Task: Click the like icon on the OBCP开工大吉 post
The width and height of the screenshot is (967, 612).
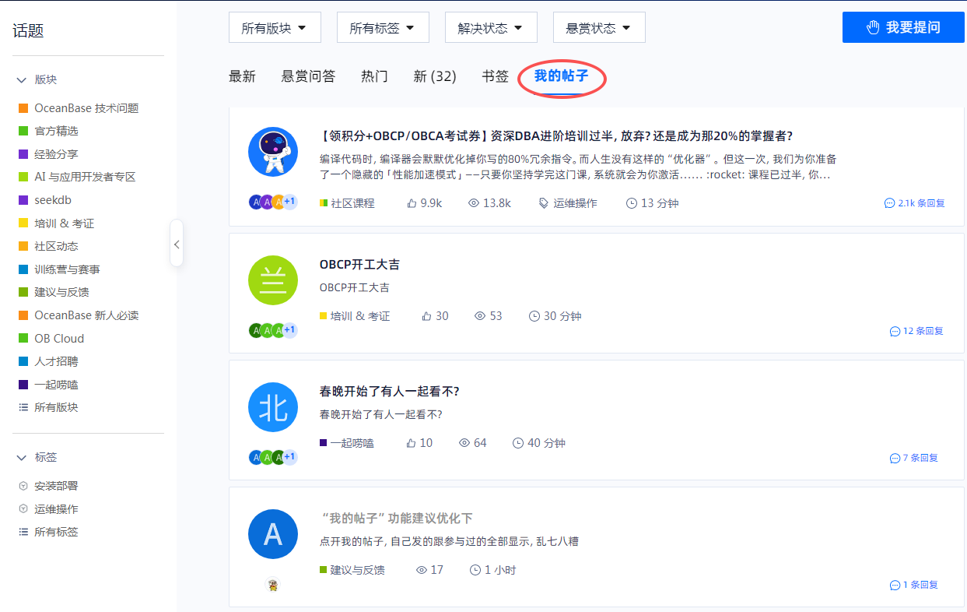Action: [426, 316]
